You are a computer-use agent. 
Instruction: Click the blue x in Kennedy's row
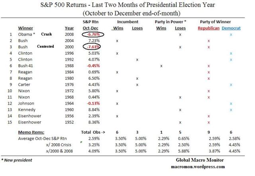pyautogui.click(x=231, y=109)
